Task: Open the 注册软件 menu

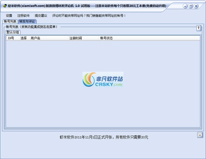Action: 23,16
